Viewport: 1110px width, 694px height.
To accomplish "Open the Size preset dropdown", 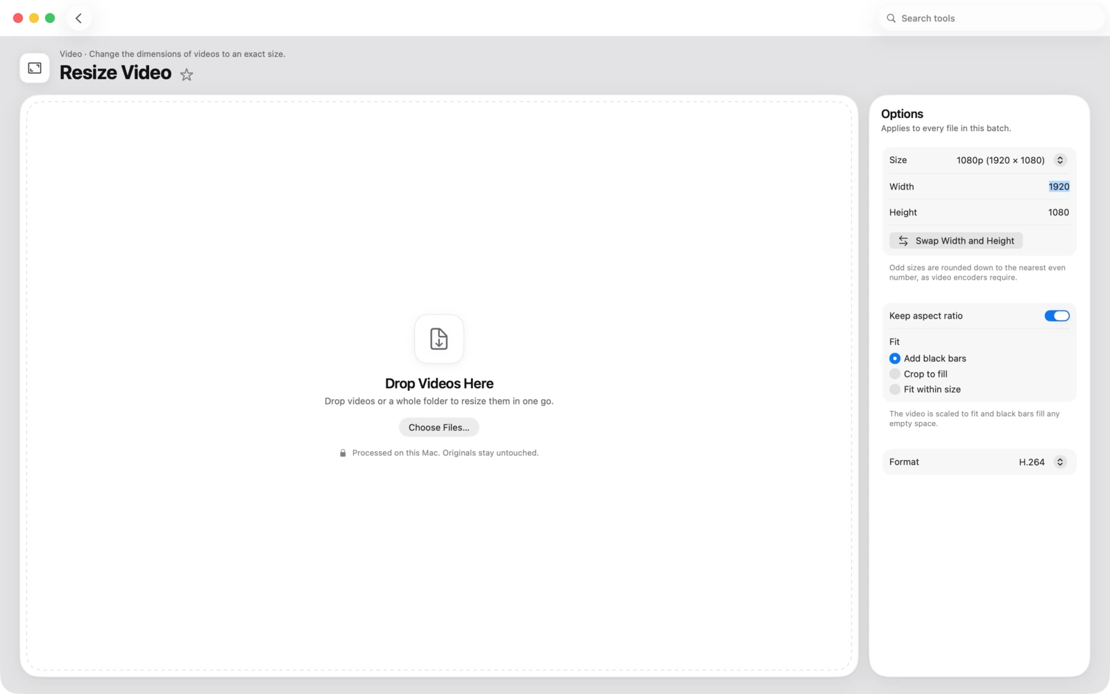I will (1011, 160).
